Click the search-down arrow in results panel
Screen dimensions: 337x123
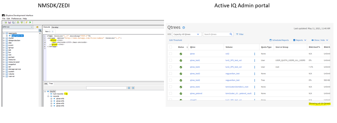129,88
